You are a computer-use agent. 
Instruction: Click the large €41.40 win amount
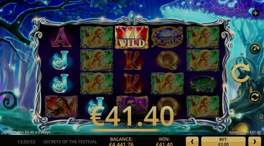pyautogui.click(x=132, y=116)
